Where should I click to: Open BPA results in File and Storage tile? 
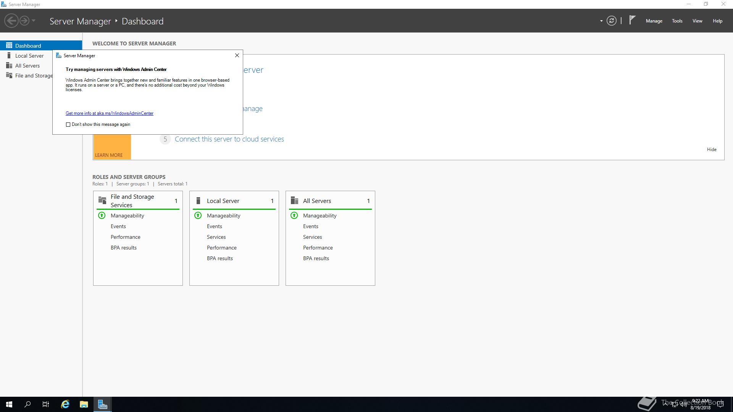click(x=123, y=248)
